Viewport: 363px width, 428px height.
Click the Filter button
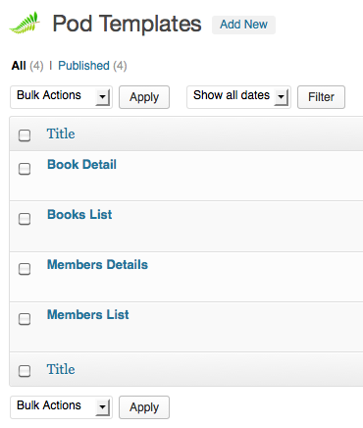click(x=321, y=97)
